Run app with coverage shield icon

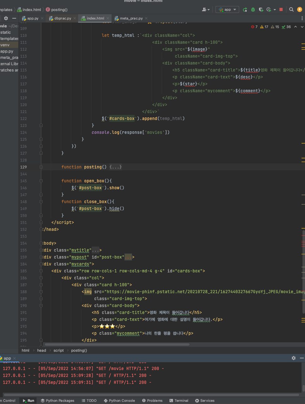coord(261,9)
